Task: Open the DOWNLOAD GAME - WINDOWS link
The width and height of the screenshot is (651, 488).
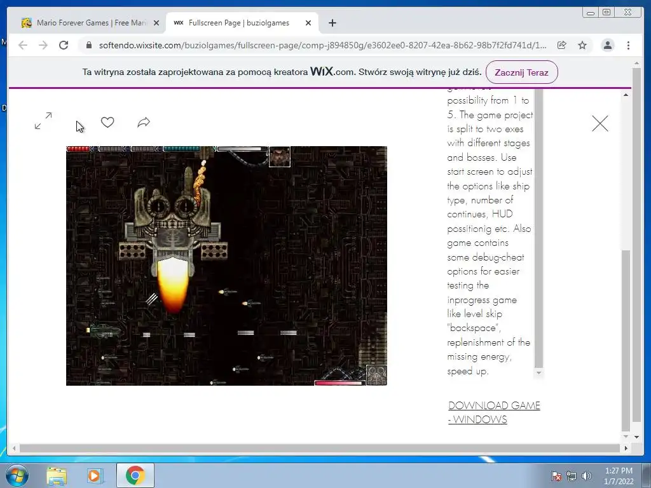Action: (x=494, y=412)
